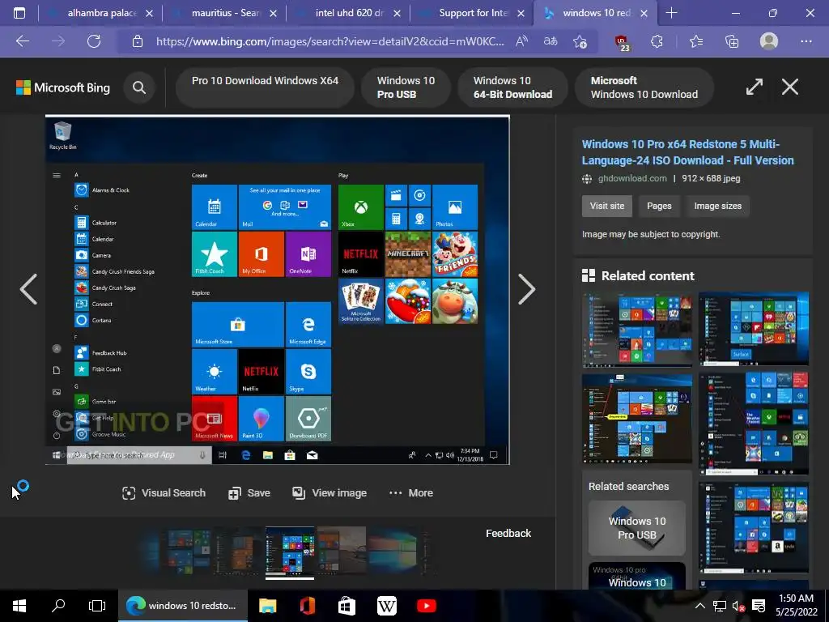Click the Feedback link
829x622 pixels.
(508, 533)
